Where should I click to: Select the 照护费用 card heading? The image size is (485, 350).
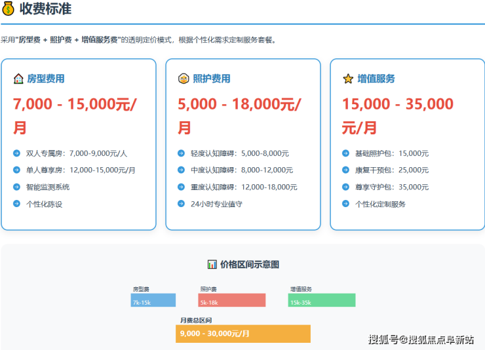tap(211, 79)
